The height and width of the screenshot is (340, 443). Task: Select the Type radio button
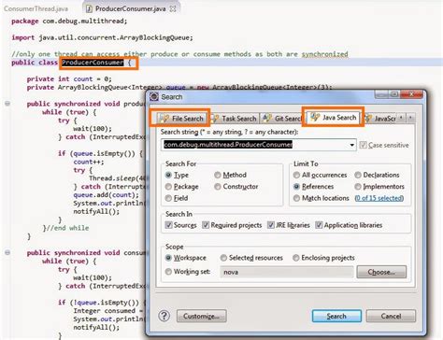168,175
